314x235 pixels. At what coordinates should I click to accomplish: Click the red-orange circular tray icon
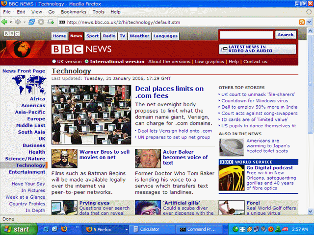[271, 229]
